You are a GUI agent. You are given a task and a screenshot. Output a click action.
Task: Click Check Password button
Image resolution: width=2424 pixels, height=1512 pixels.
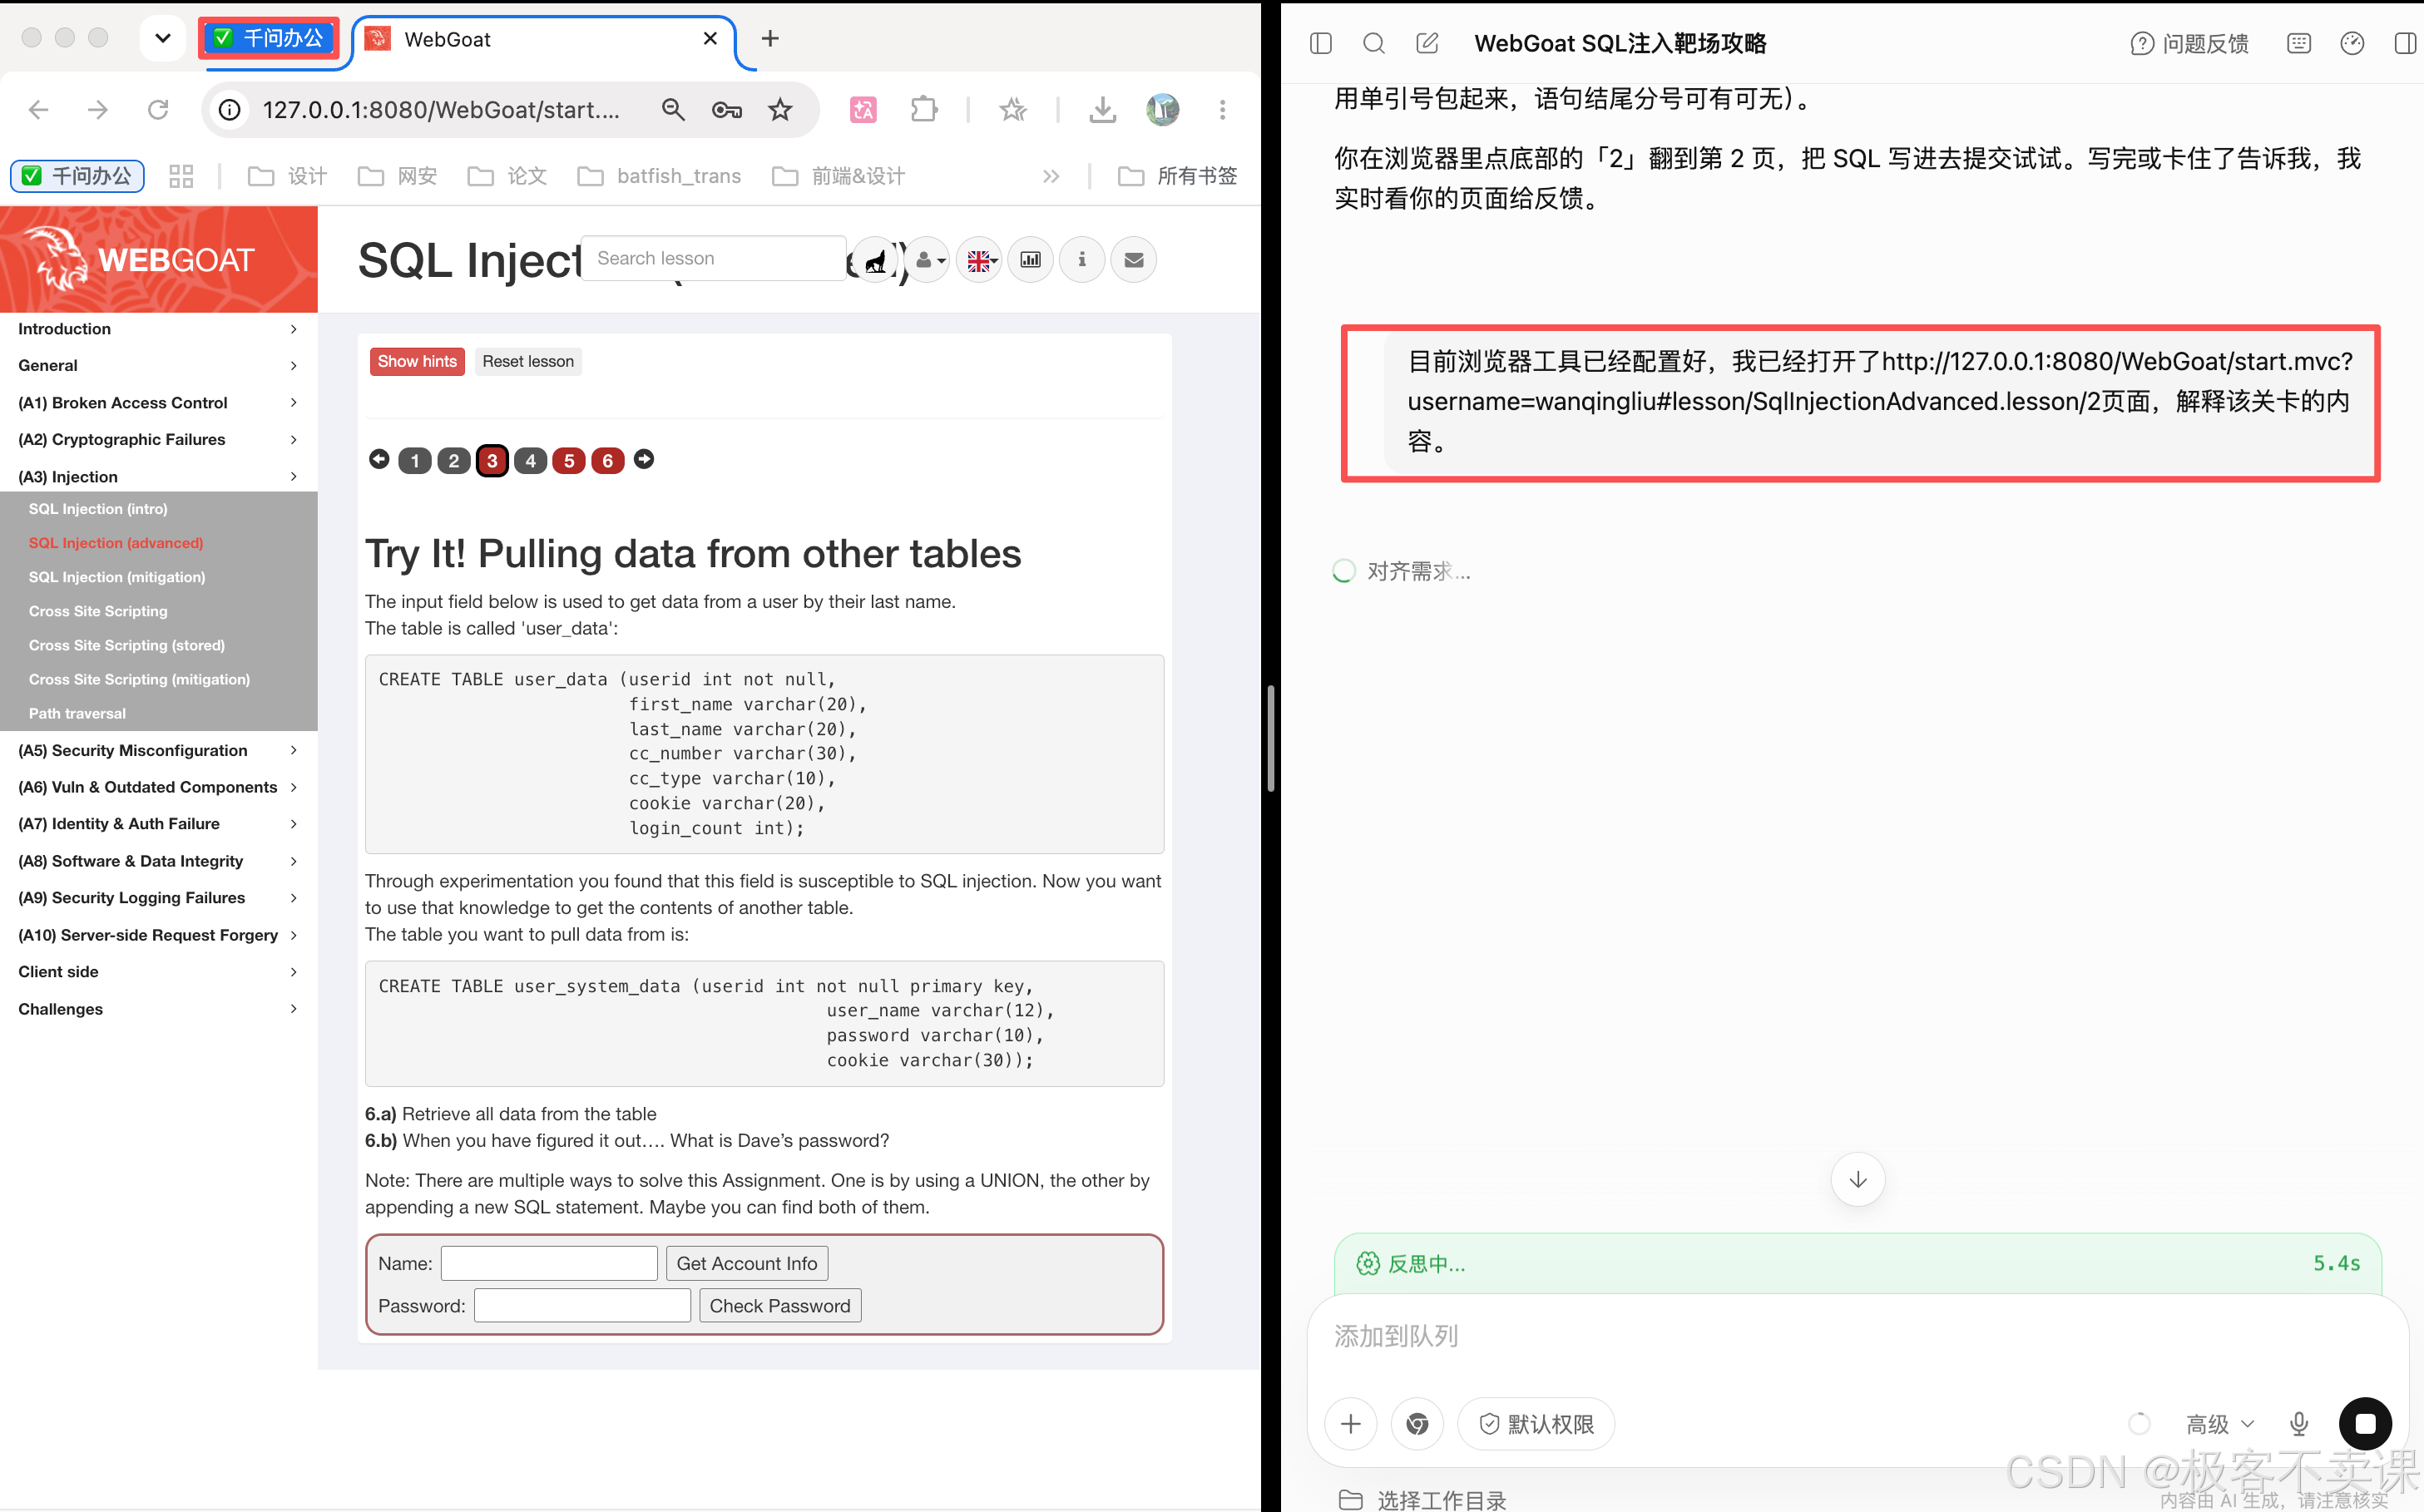[780, 1305]
